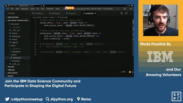The image size is (183, 103).
Task: Close the post.polar tab
Action: (x=96, y=13)
